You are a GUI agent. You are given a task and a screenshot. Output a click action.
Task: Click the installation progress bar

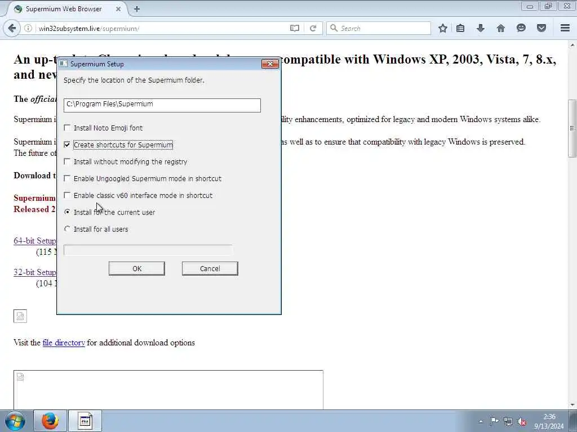[148, 250]
